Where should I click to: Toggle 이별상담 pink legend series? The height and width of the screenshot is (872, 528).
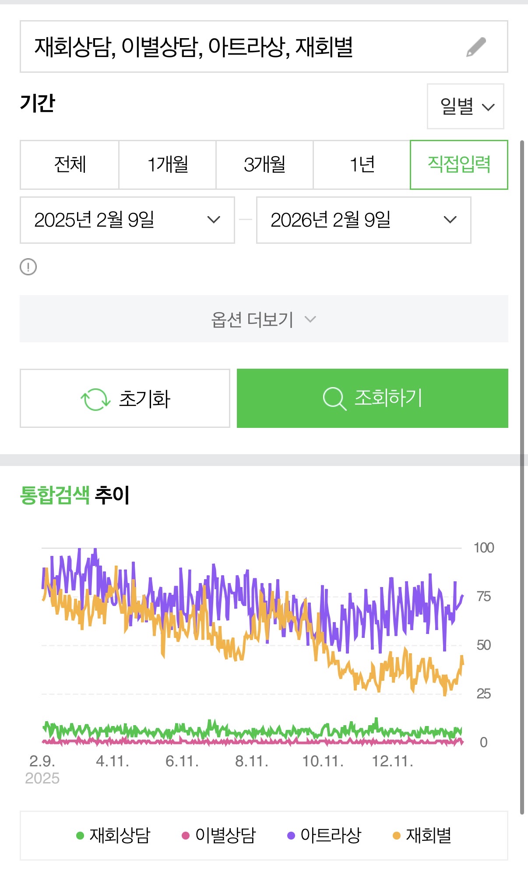(219, 835)
